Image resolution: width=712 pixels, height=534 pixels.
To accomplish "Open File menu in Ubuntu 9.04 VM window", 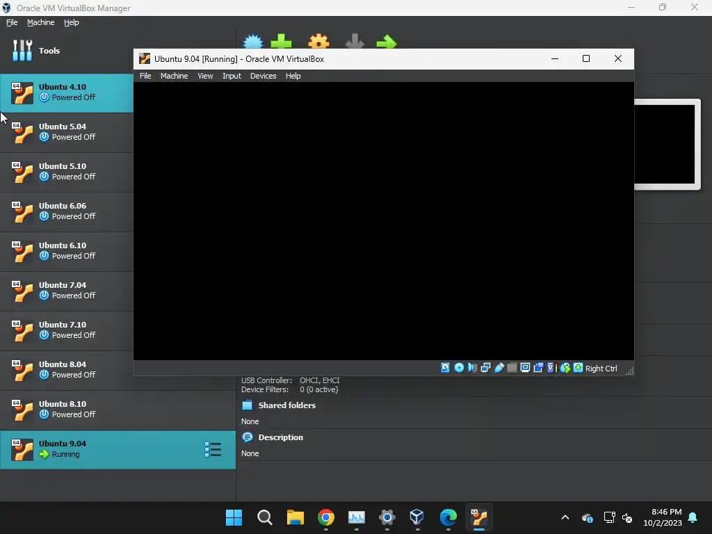I will tap(145, 76).
